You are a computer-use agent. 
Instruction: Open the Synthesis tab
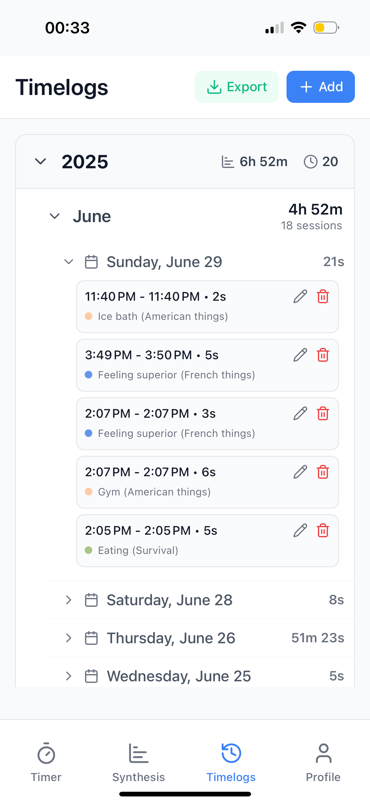138,762
